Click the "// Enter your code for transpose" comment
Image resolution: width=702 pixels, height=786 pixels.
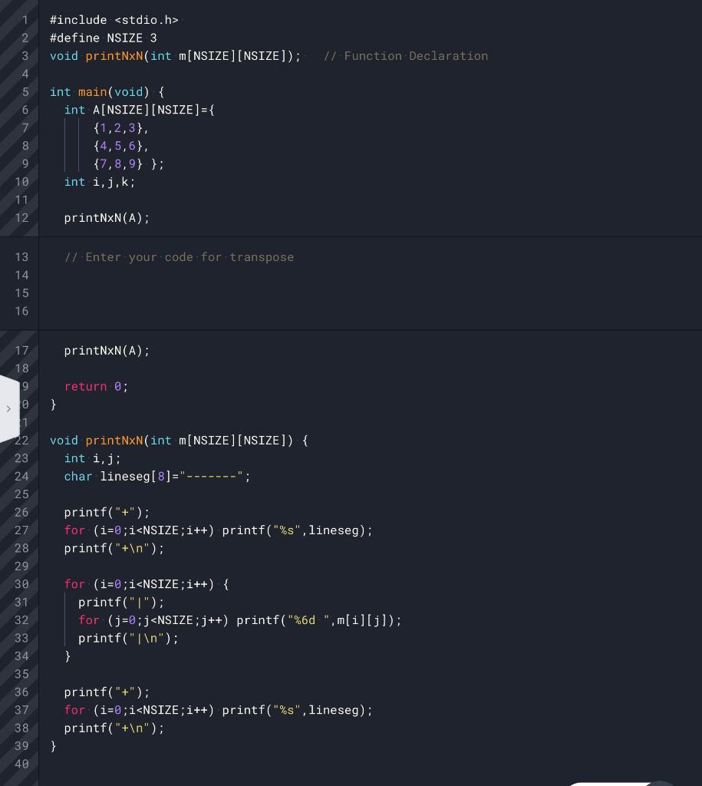[179, 257]
